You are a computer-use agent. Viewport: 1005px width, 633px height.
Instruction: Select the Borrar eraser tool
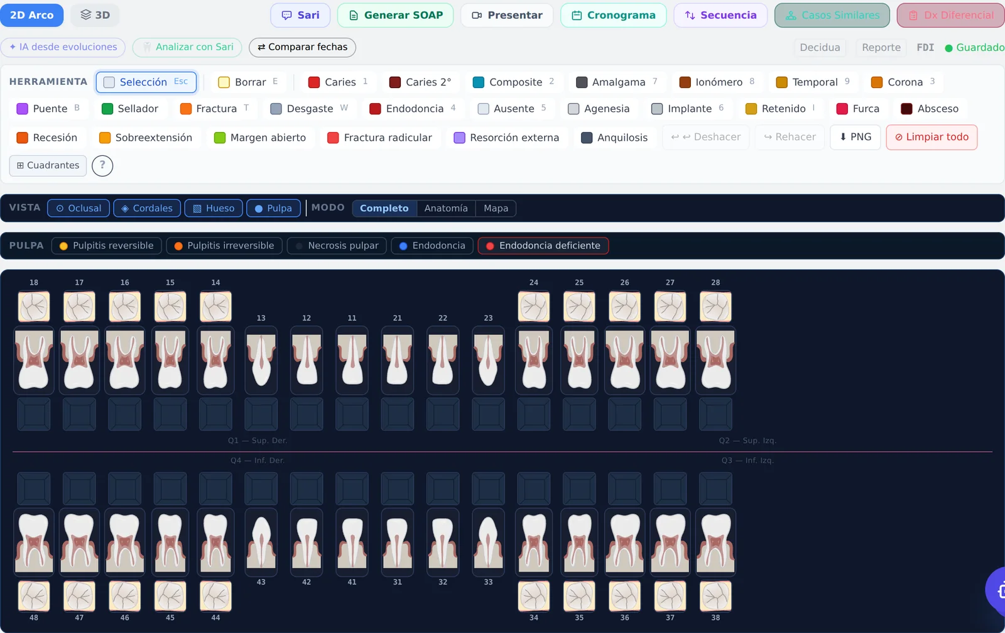click(x=248, y=82)
